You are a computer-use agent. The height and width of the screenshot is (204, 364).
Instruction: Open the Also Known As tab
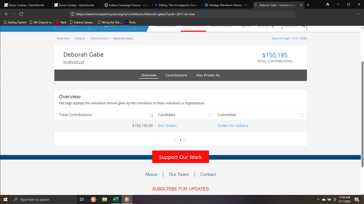point(208,75)
